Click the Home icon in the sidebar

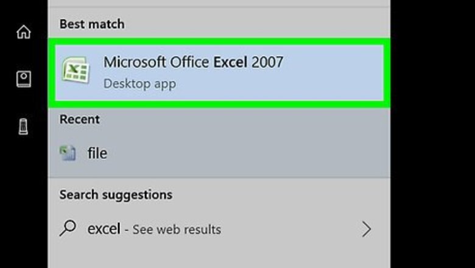coord(23,32)
